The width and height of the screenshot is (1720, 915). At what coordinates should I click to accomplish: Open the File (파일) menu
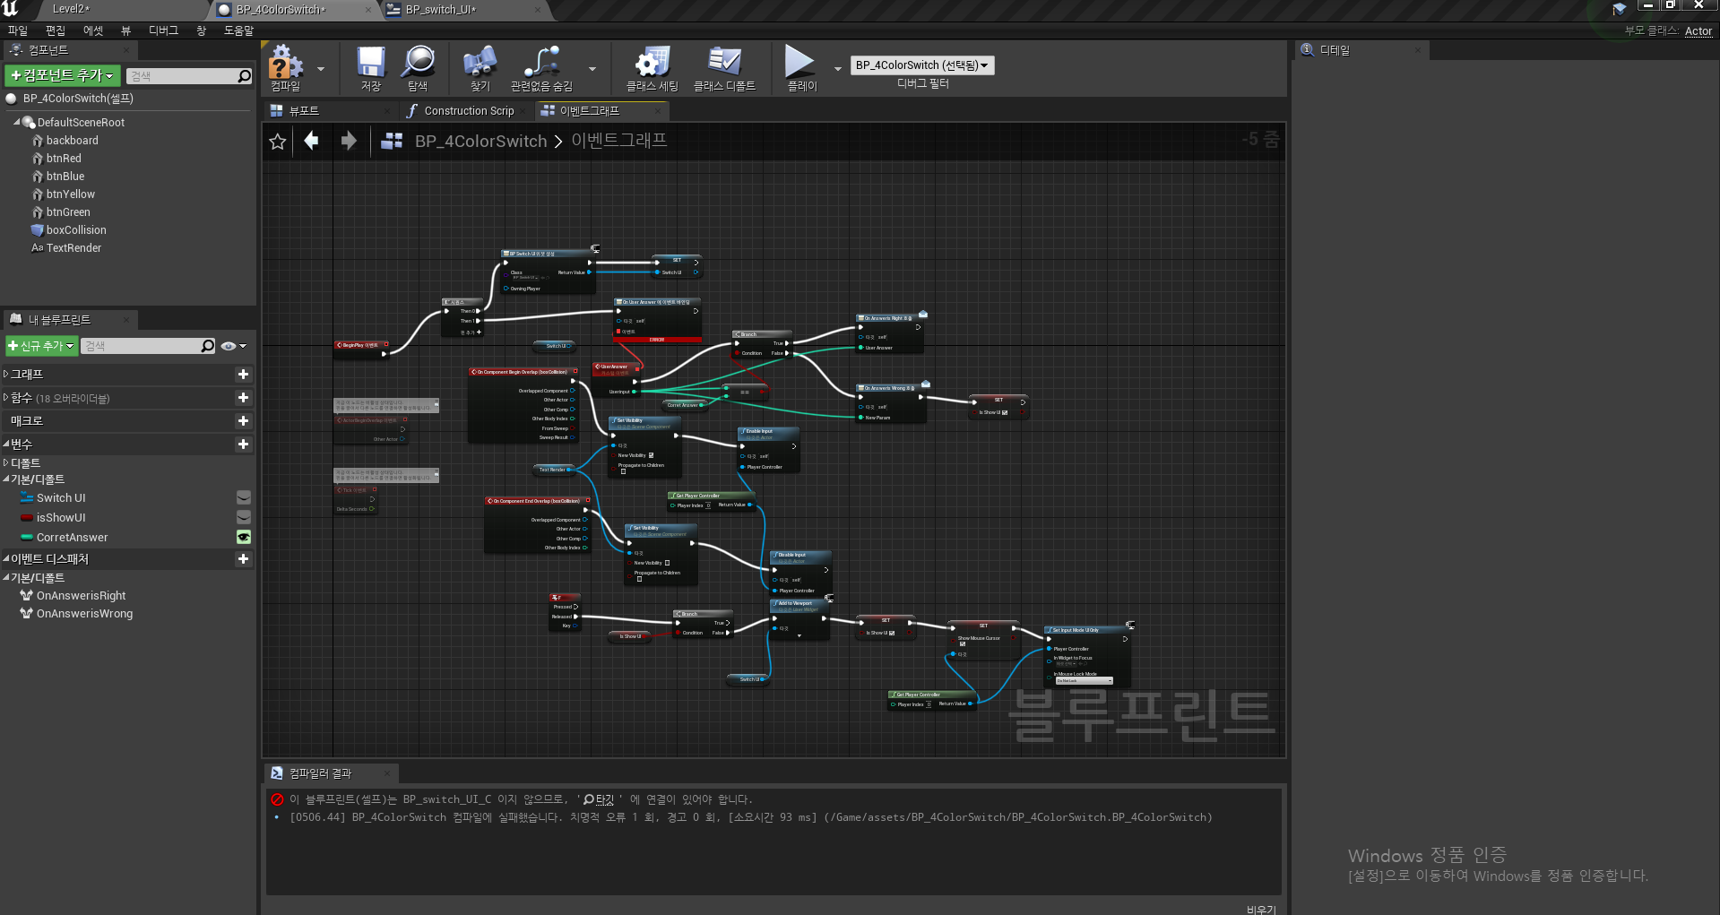pyautogui.click(x=18, y=30)
